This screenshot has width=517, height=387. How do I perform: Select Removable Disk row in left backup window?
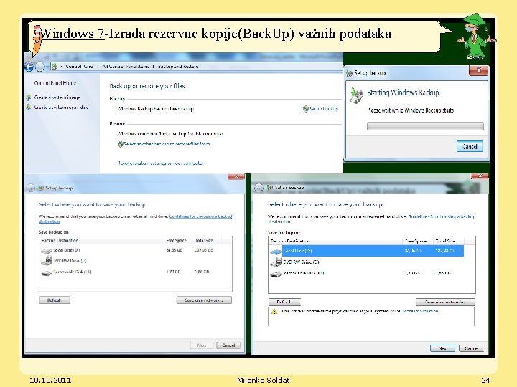[x=136, y=272]
